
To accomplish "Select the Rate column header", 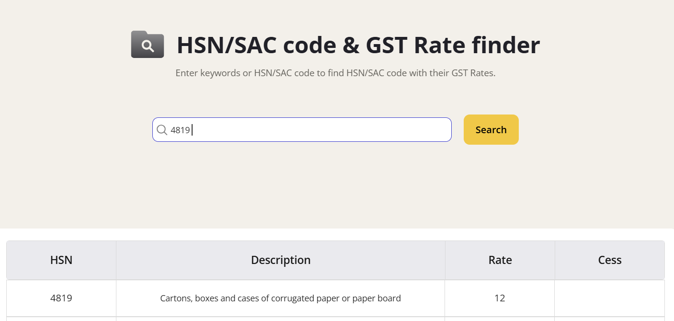I will pos(500,260).
